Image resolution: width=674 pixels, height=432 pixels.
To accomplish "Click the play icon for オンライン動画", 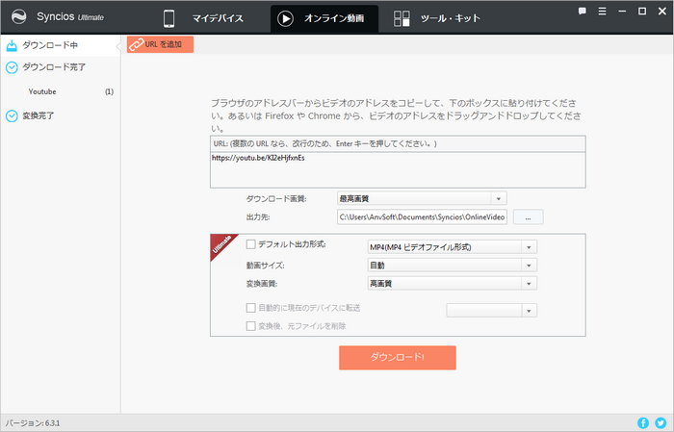I will (285, 18).
